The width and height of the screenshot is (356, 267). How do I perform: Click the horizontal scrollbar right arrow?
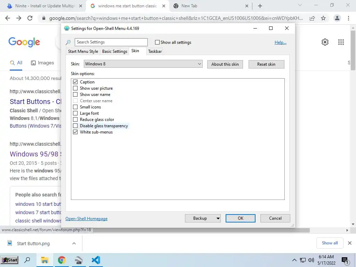tap(347, 230)
